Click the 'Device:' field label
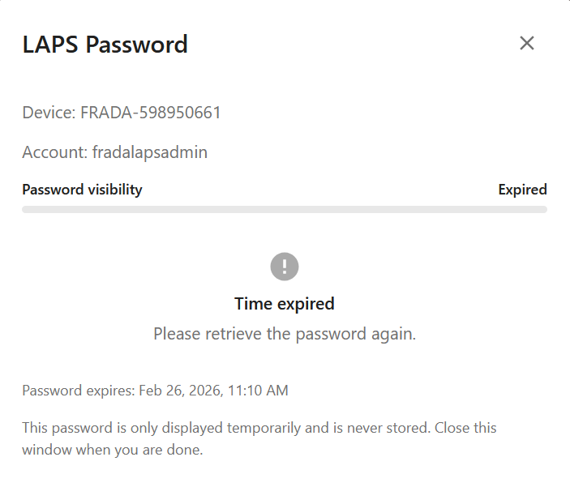The height and width of the screenshot is (487, 570). click(49, 113)
